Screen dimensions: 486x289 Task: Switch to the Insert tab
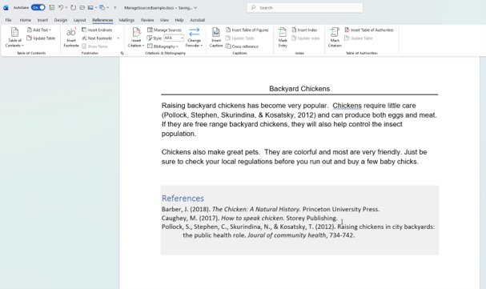(42, 20)
